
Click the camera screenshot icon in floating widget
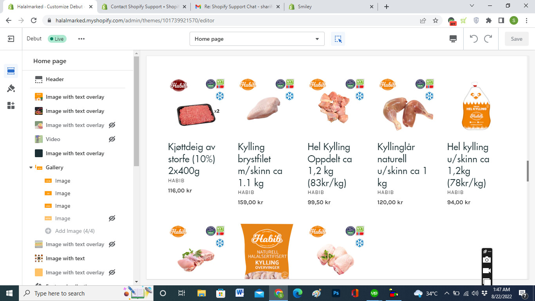click(x=487, y=259)
